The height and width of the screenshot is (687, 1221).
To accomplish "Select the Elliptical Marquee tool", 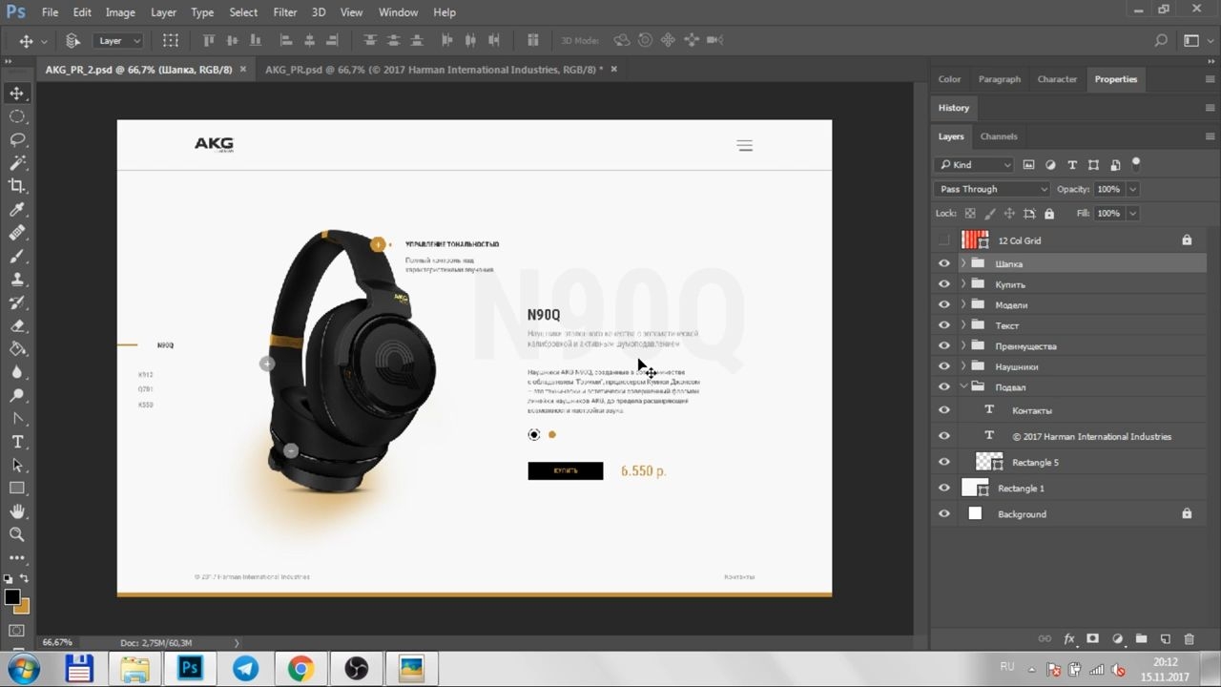I will (x=17, y=116).
